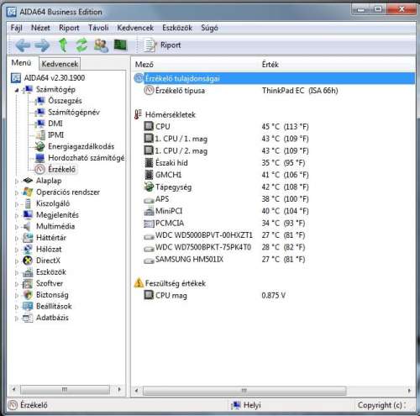Open the Eszközök menu in menu bar

click(177, 28)
